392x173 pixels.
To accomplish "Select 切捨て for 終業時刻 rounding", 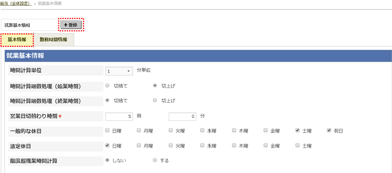I will tap(108, 100).
